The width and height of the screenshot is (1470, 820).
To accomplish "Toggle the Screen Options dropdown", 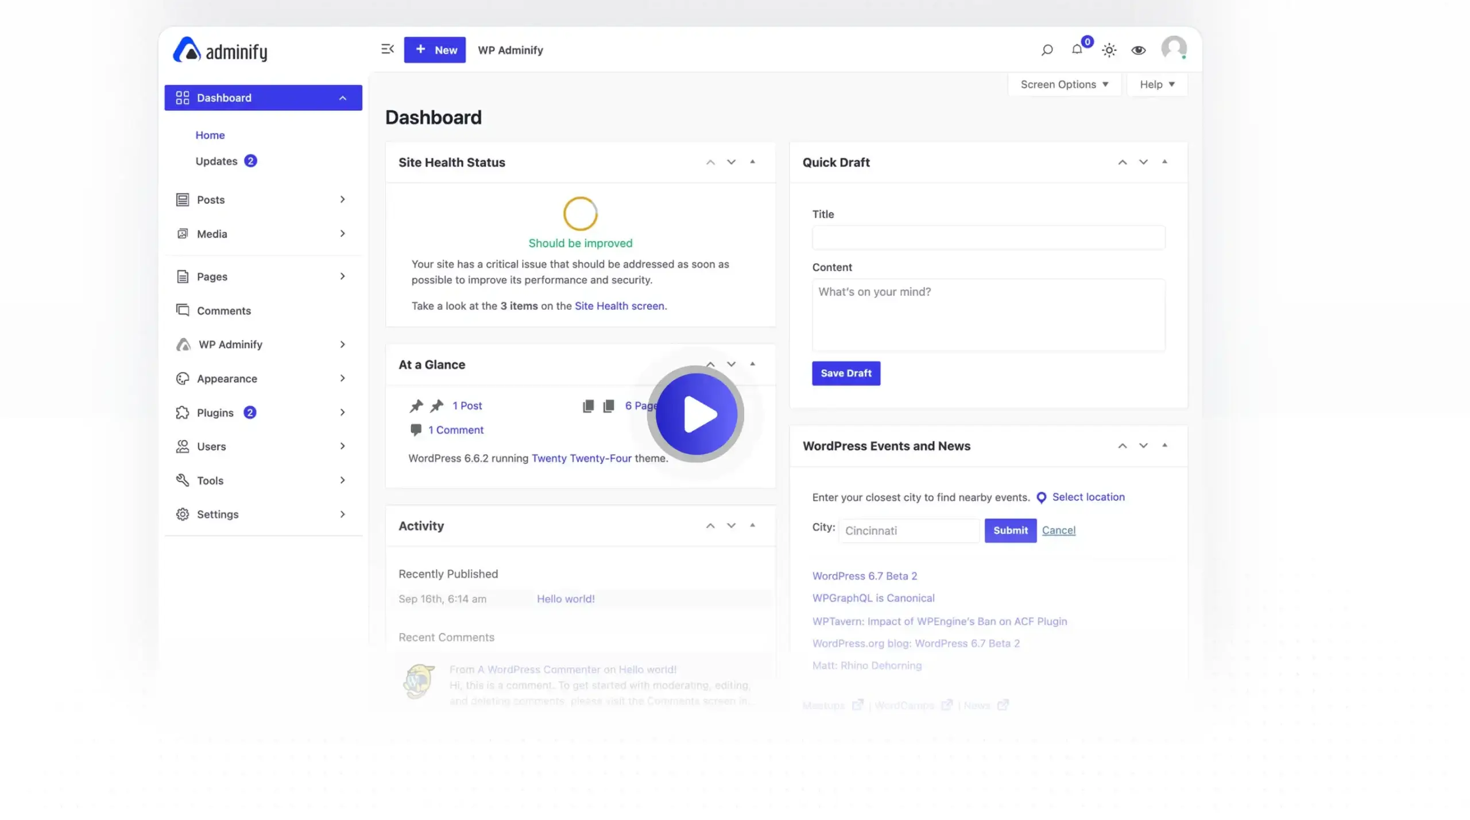I will (1063, 84).
